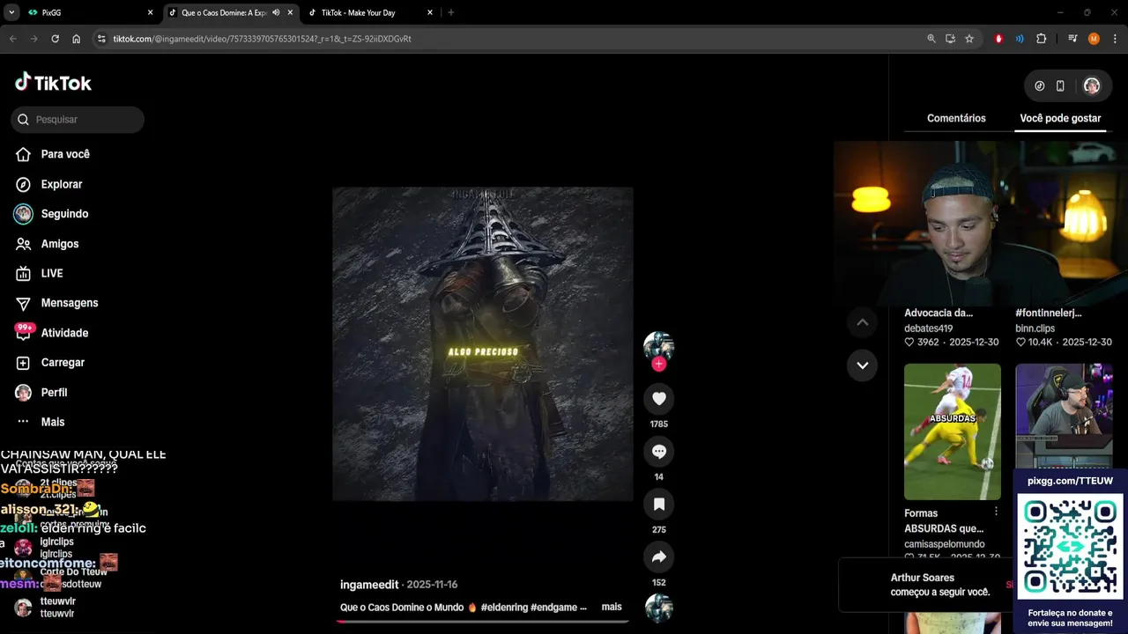Switch to the Você pode gostar tab
1128x634 pixels.
click(x=1060, y=118)
